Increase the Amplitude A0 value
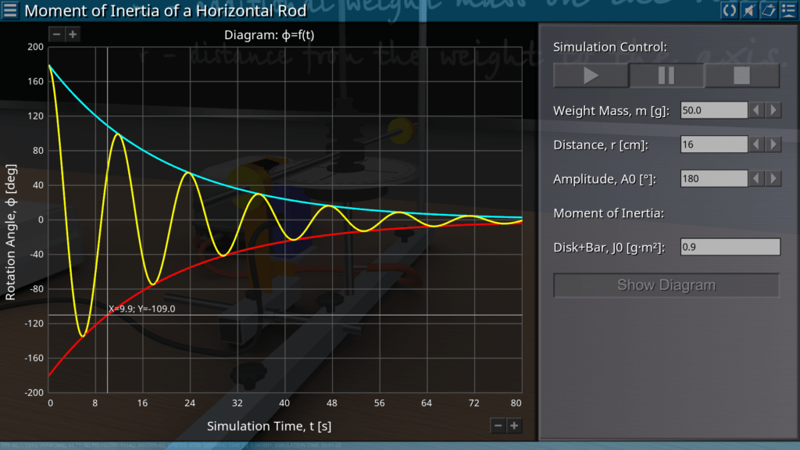The width and height of the screenshot is (800, 450). pyautogui.click(x=773, y=179)
